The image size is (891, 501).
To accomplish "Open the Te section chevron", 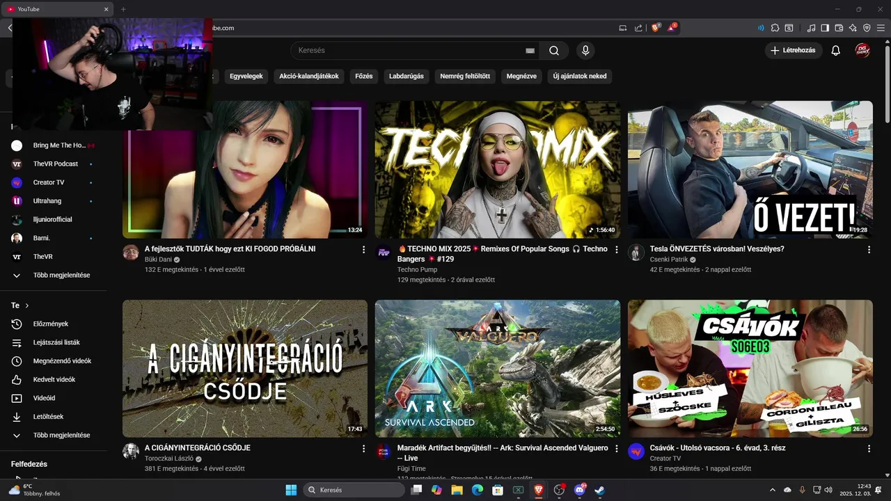I will click(27, 305).
